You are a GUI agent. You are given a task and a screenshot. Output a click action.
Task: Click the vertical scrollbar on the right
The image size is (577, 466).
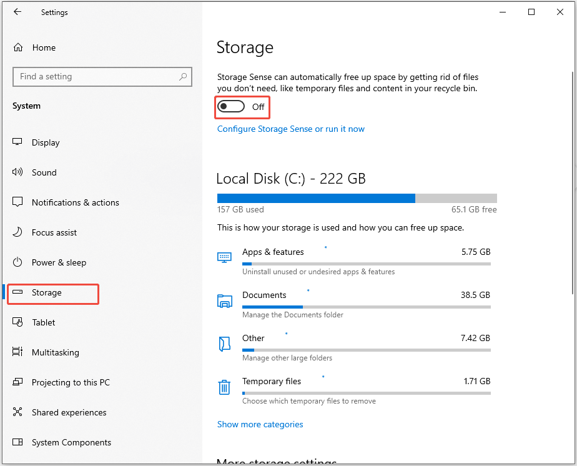[x=573, y=182]
